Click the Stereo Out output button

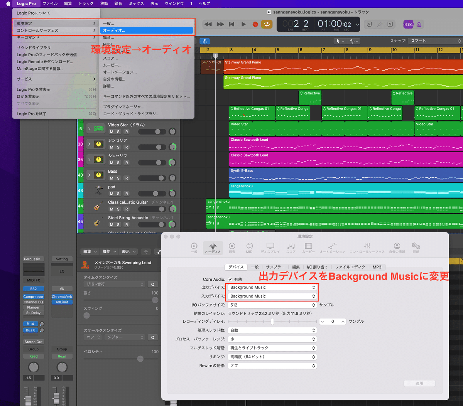click(x=34, y=342)
